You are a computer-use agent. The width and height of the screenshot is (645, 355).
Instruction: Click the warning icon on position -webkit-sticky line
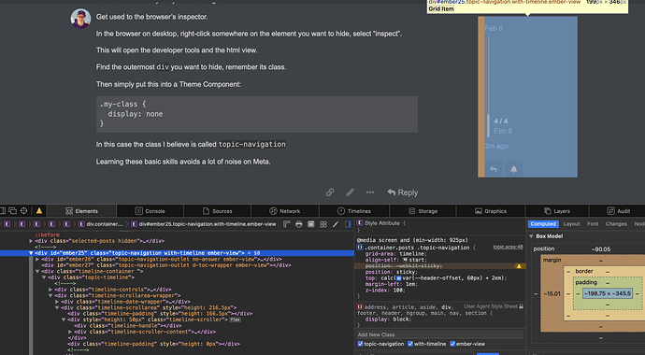(x=519, y=266)
